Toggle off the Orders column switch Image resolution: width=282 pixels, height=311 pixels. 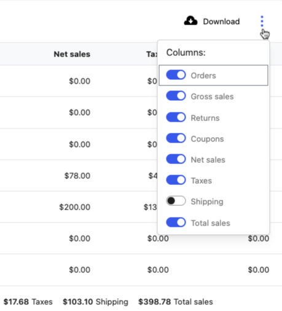176,75
